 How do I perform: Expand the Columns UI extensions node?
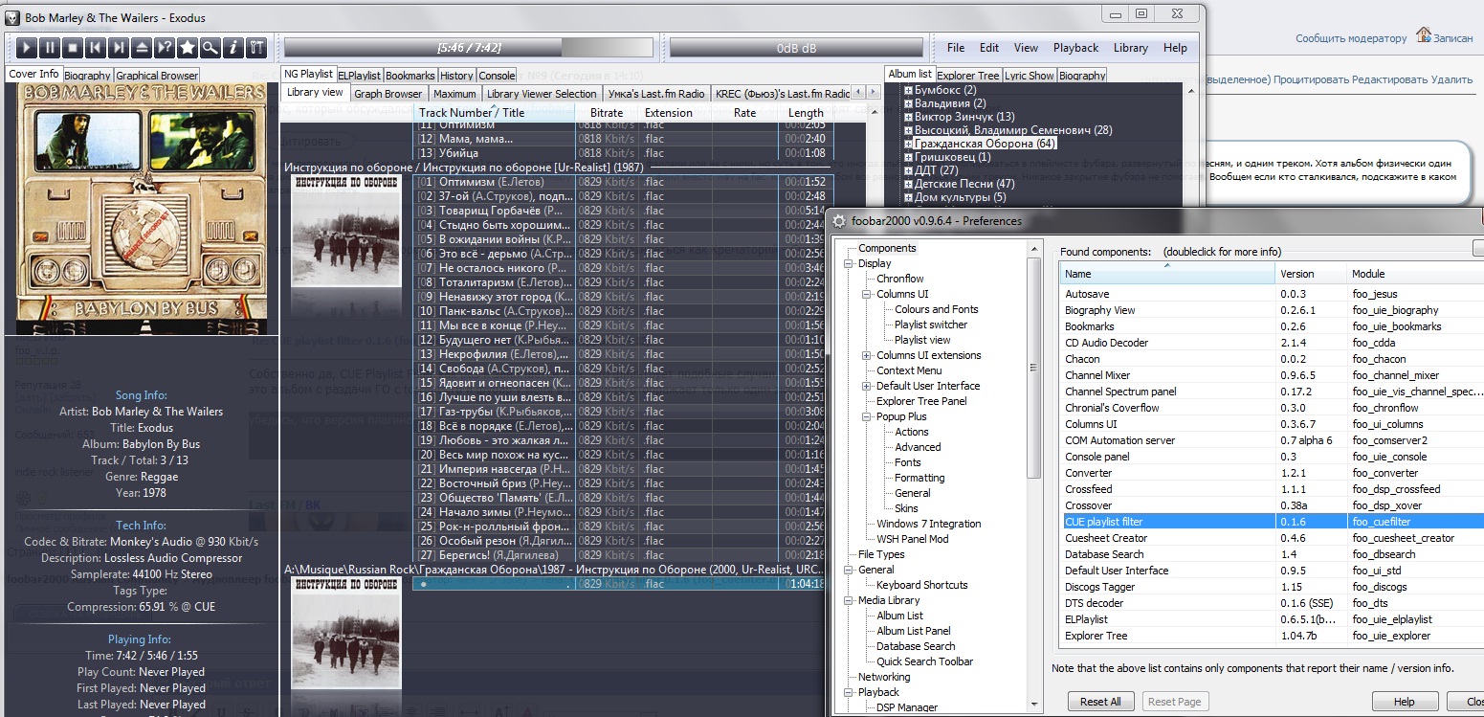(867, 355)
